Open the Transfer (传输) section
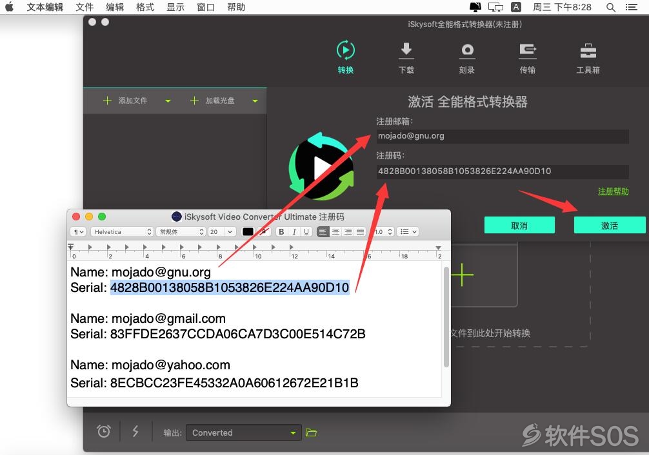 (528, 58)
